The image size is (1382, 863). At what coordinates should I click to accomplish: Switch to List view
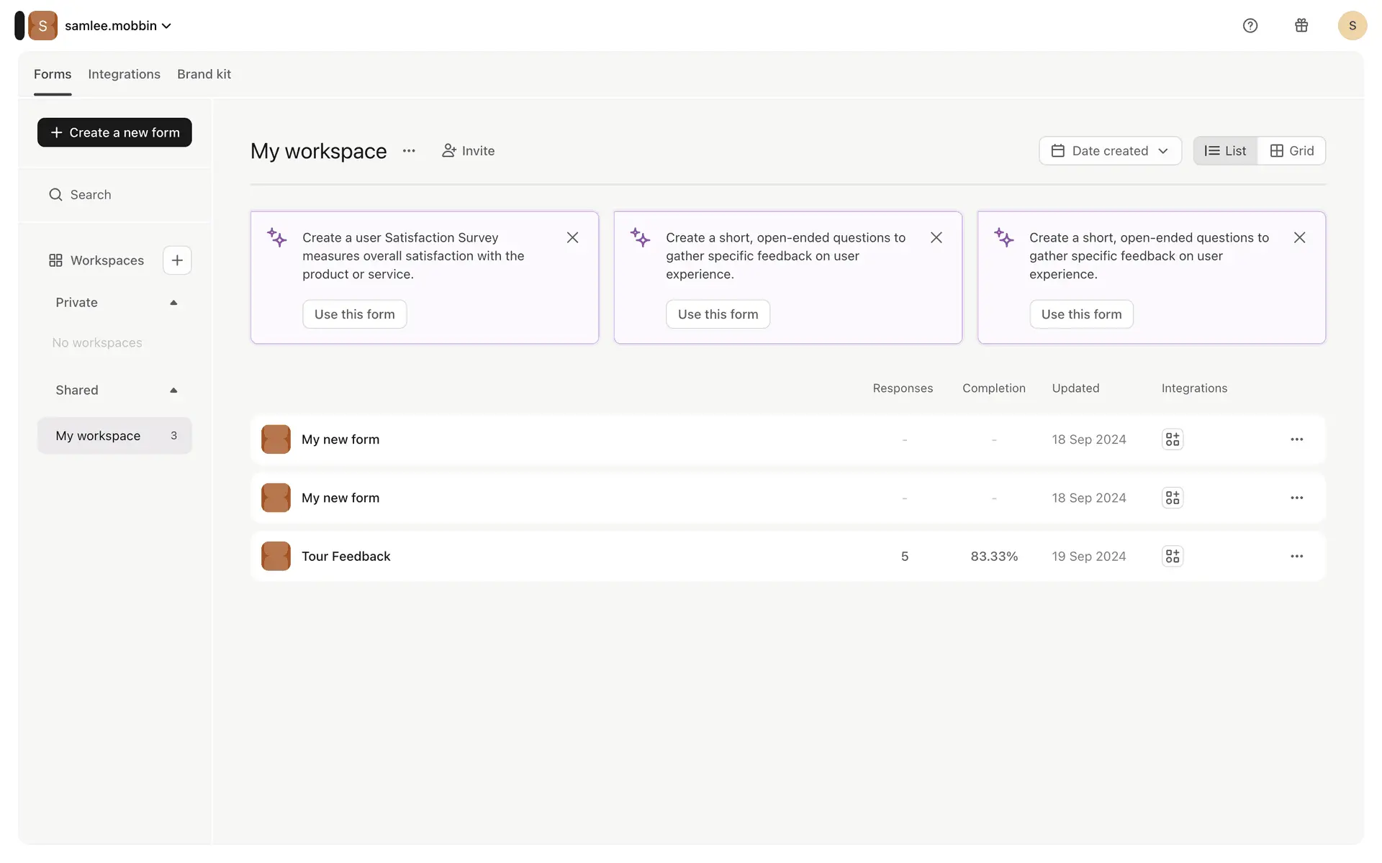point(1225,151)
